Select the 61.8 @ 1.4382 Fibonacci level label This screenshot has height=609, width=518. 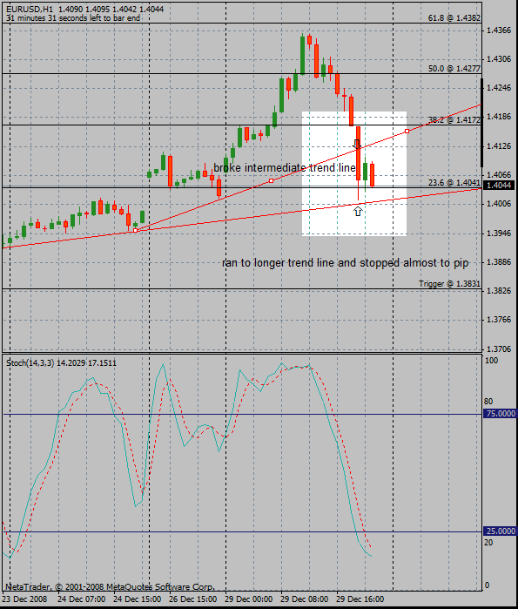tap(454, 18)
